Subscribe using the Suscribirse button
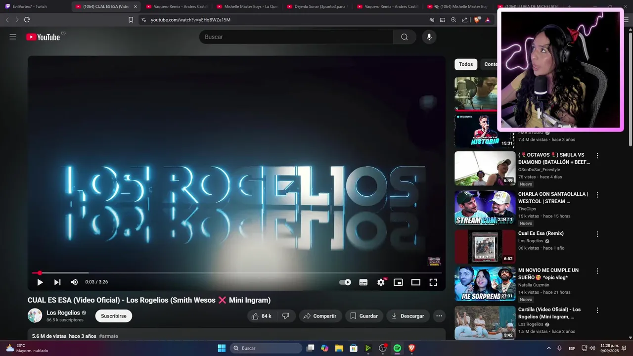This screenshot has width=633, height=356. [114, 316]
